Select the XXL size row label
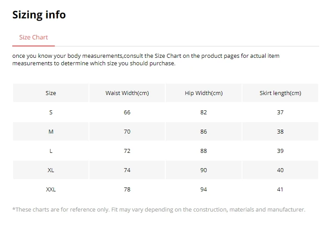The height and width of the screenshot is (240, 331). pos(51,190)
